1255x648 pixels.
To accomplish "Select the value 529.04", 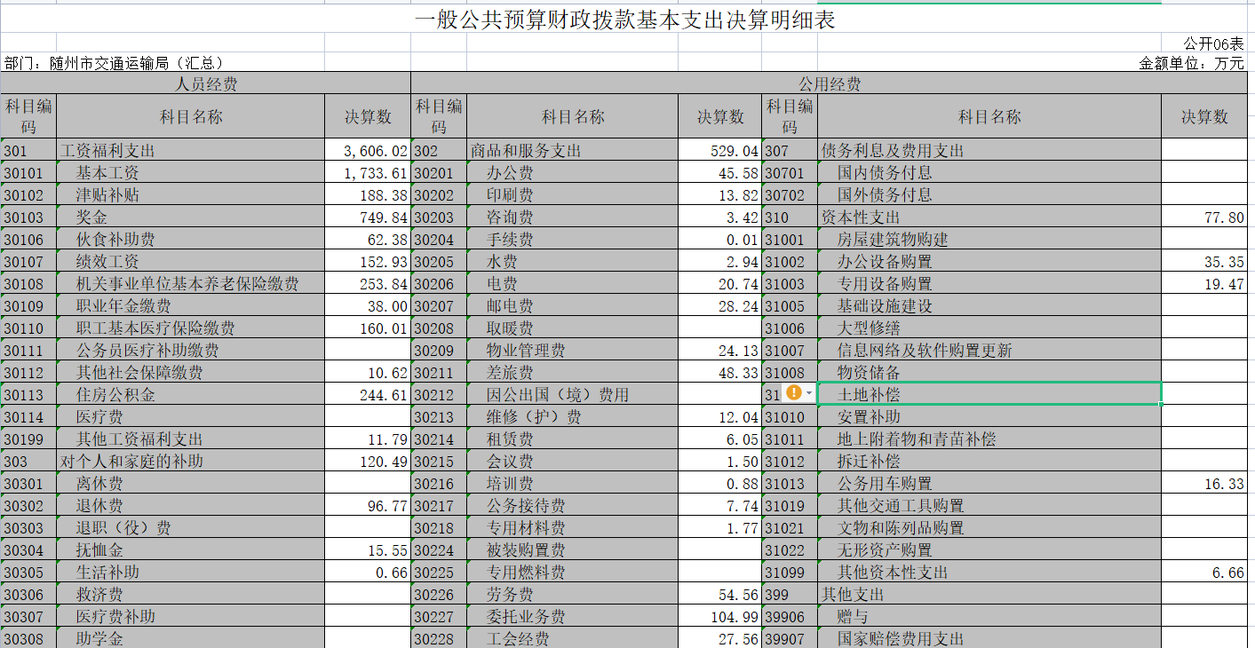I will click(719, 151).
